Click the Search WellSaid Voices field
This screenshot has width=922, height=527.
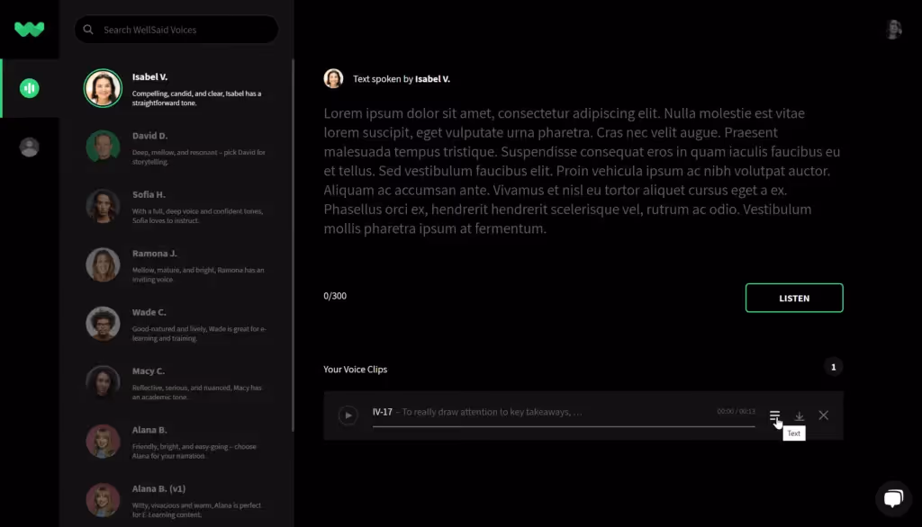pyautogui.click(x=176, y=30)
